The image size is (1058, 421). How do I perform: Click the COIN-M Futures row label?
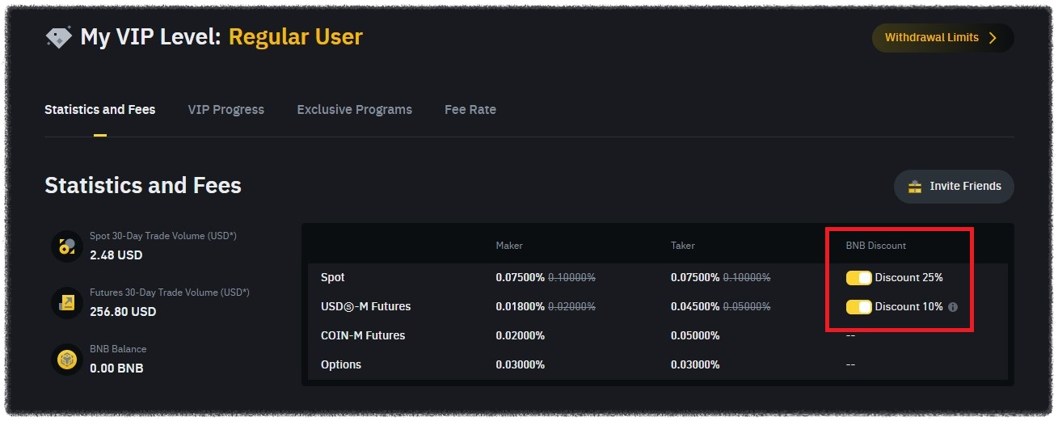pos(363,335)
